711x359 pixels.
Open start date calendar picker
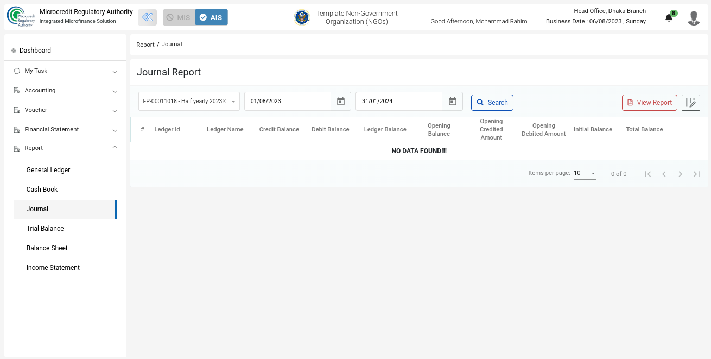pyautogui.click(x=341, y=102)
